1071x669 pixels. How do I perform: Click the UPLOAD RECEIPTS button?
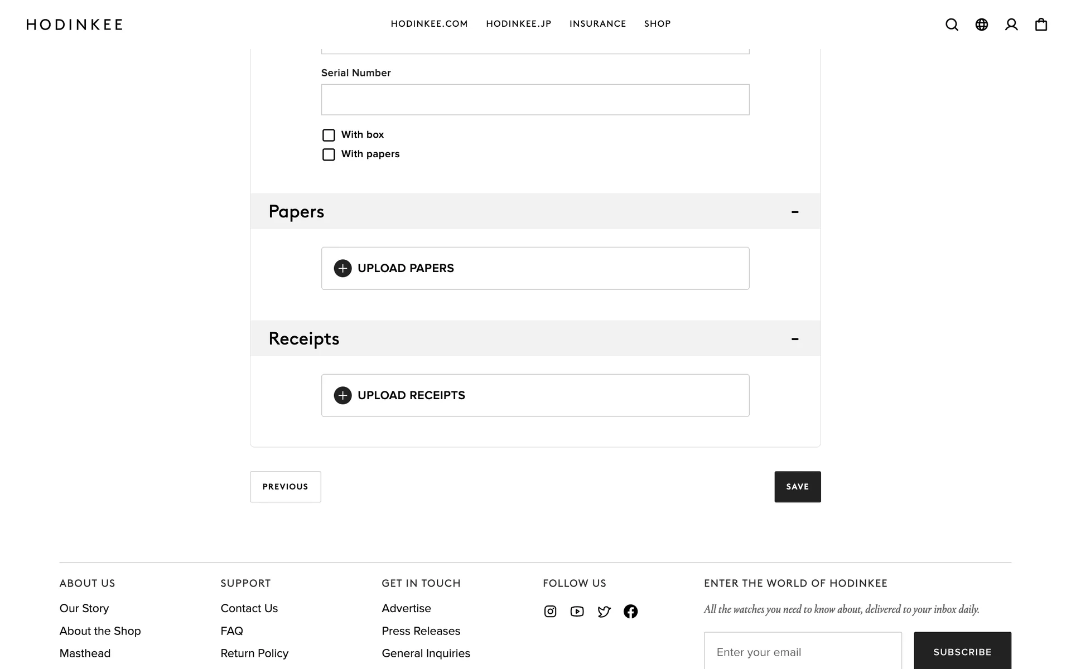(535, 395)
